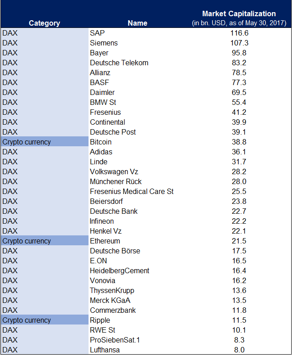Click the Lufthansa cell
The height and width of the screenshot is (356, 293).
(105, 350)
